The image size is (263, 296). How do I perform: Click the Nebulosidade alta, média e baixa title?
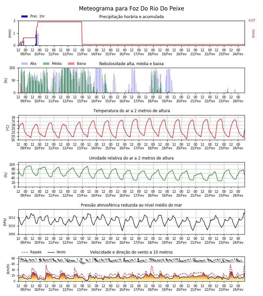click(131, 63)
